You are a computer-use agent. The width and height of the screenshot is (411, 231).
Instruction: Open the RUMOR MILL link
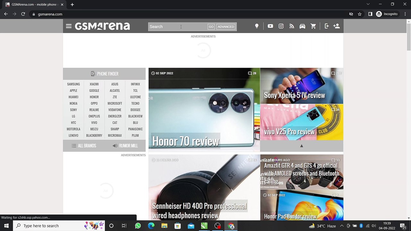[125, 146]
